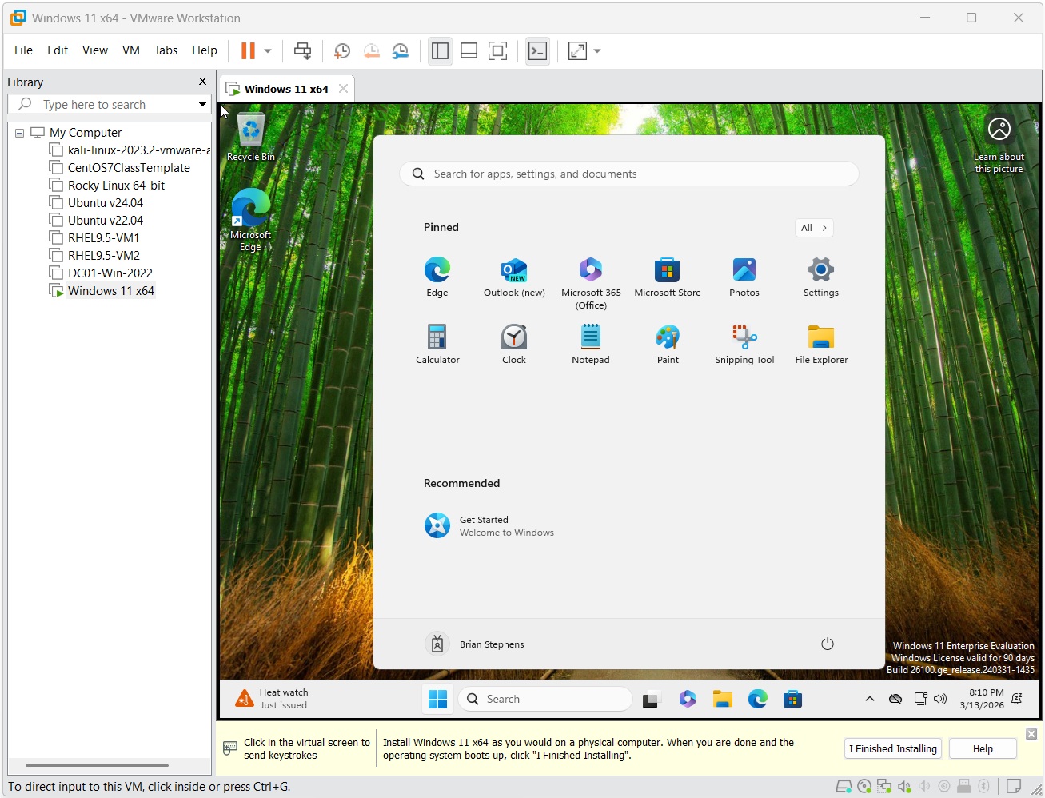The image size is (1045, 798).
Task: Collapse the My Computer tree node
Action: pos(19,133)
